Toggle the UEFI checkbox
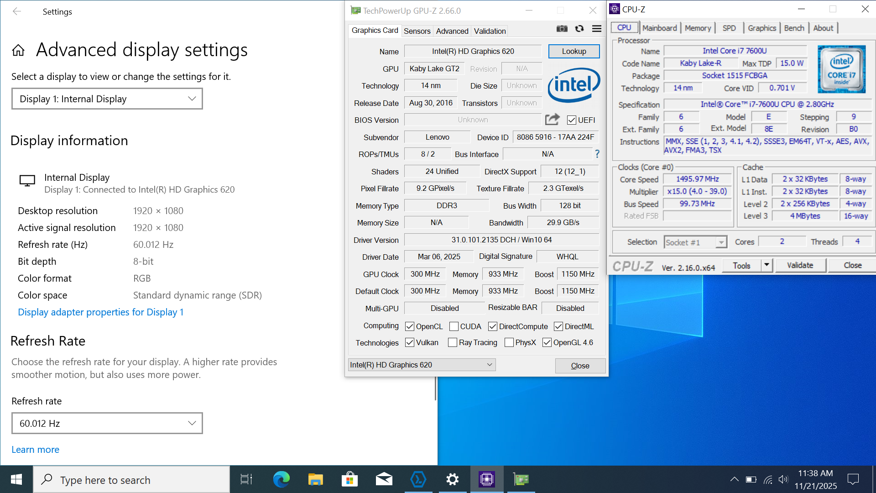Screen dimensions: 876x493 tap(571, 120)
